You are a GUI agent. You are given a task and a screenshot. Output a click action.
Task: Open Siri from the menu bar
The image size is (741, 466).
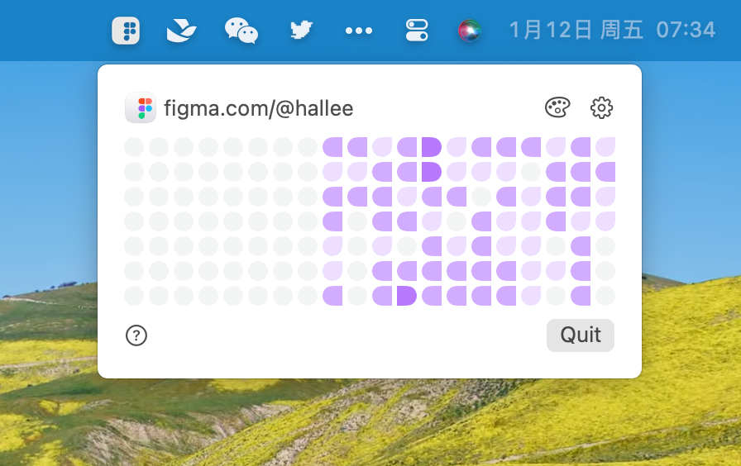[470, 31]
